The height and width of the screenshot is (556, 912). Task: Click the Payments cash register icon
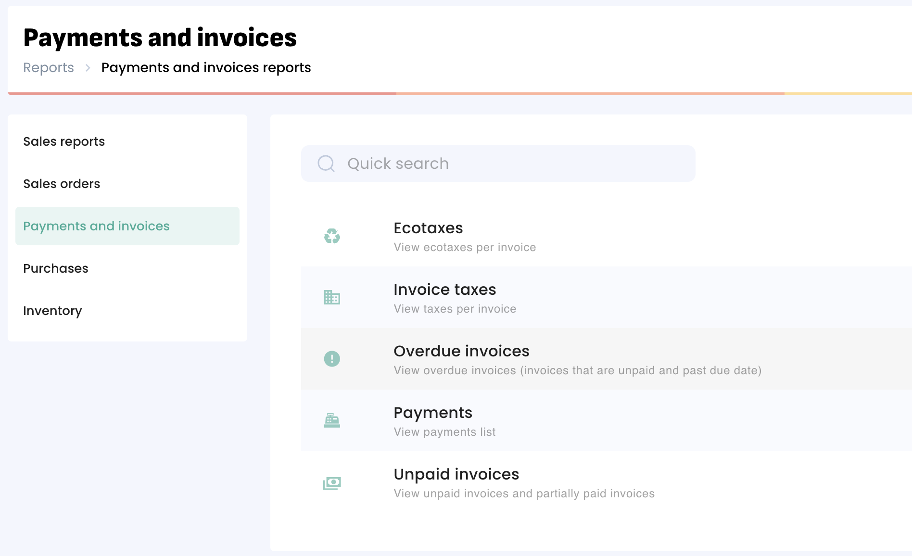click(332, 420)
